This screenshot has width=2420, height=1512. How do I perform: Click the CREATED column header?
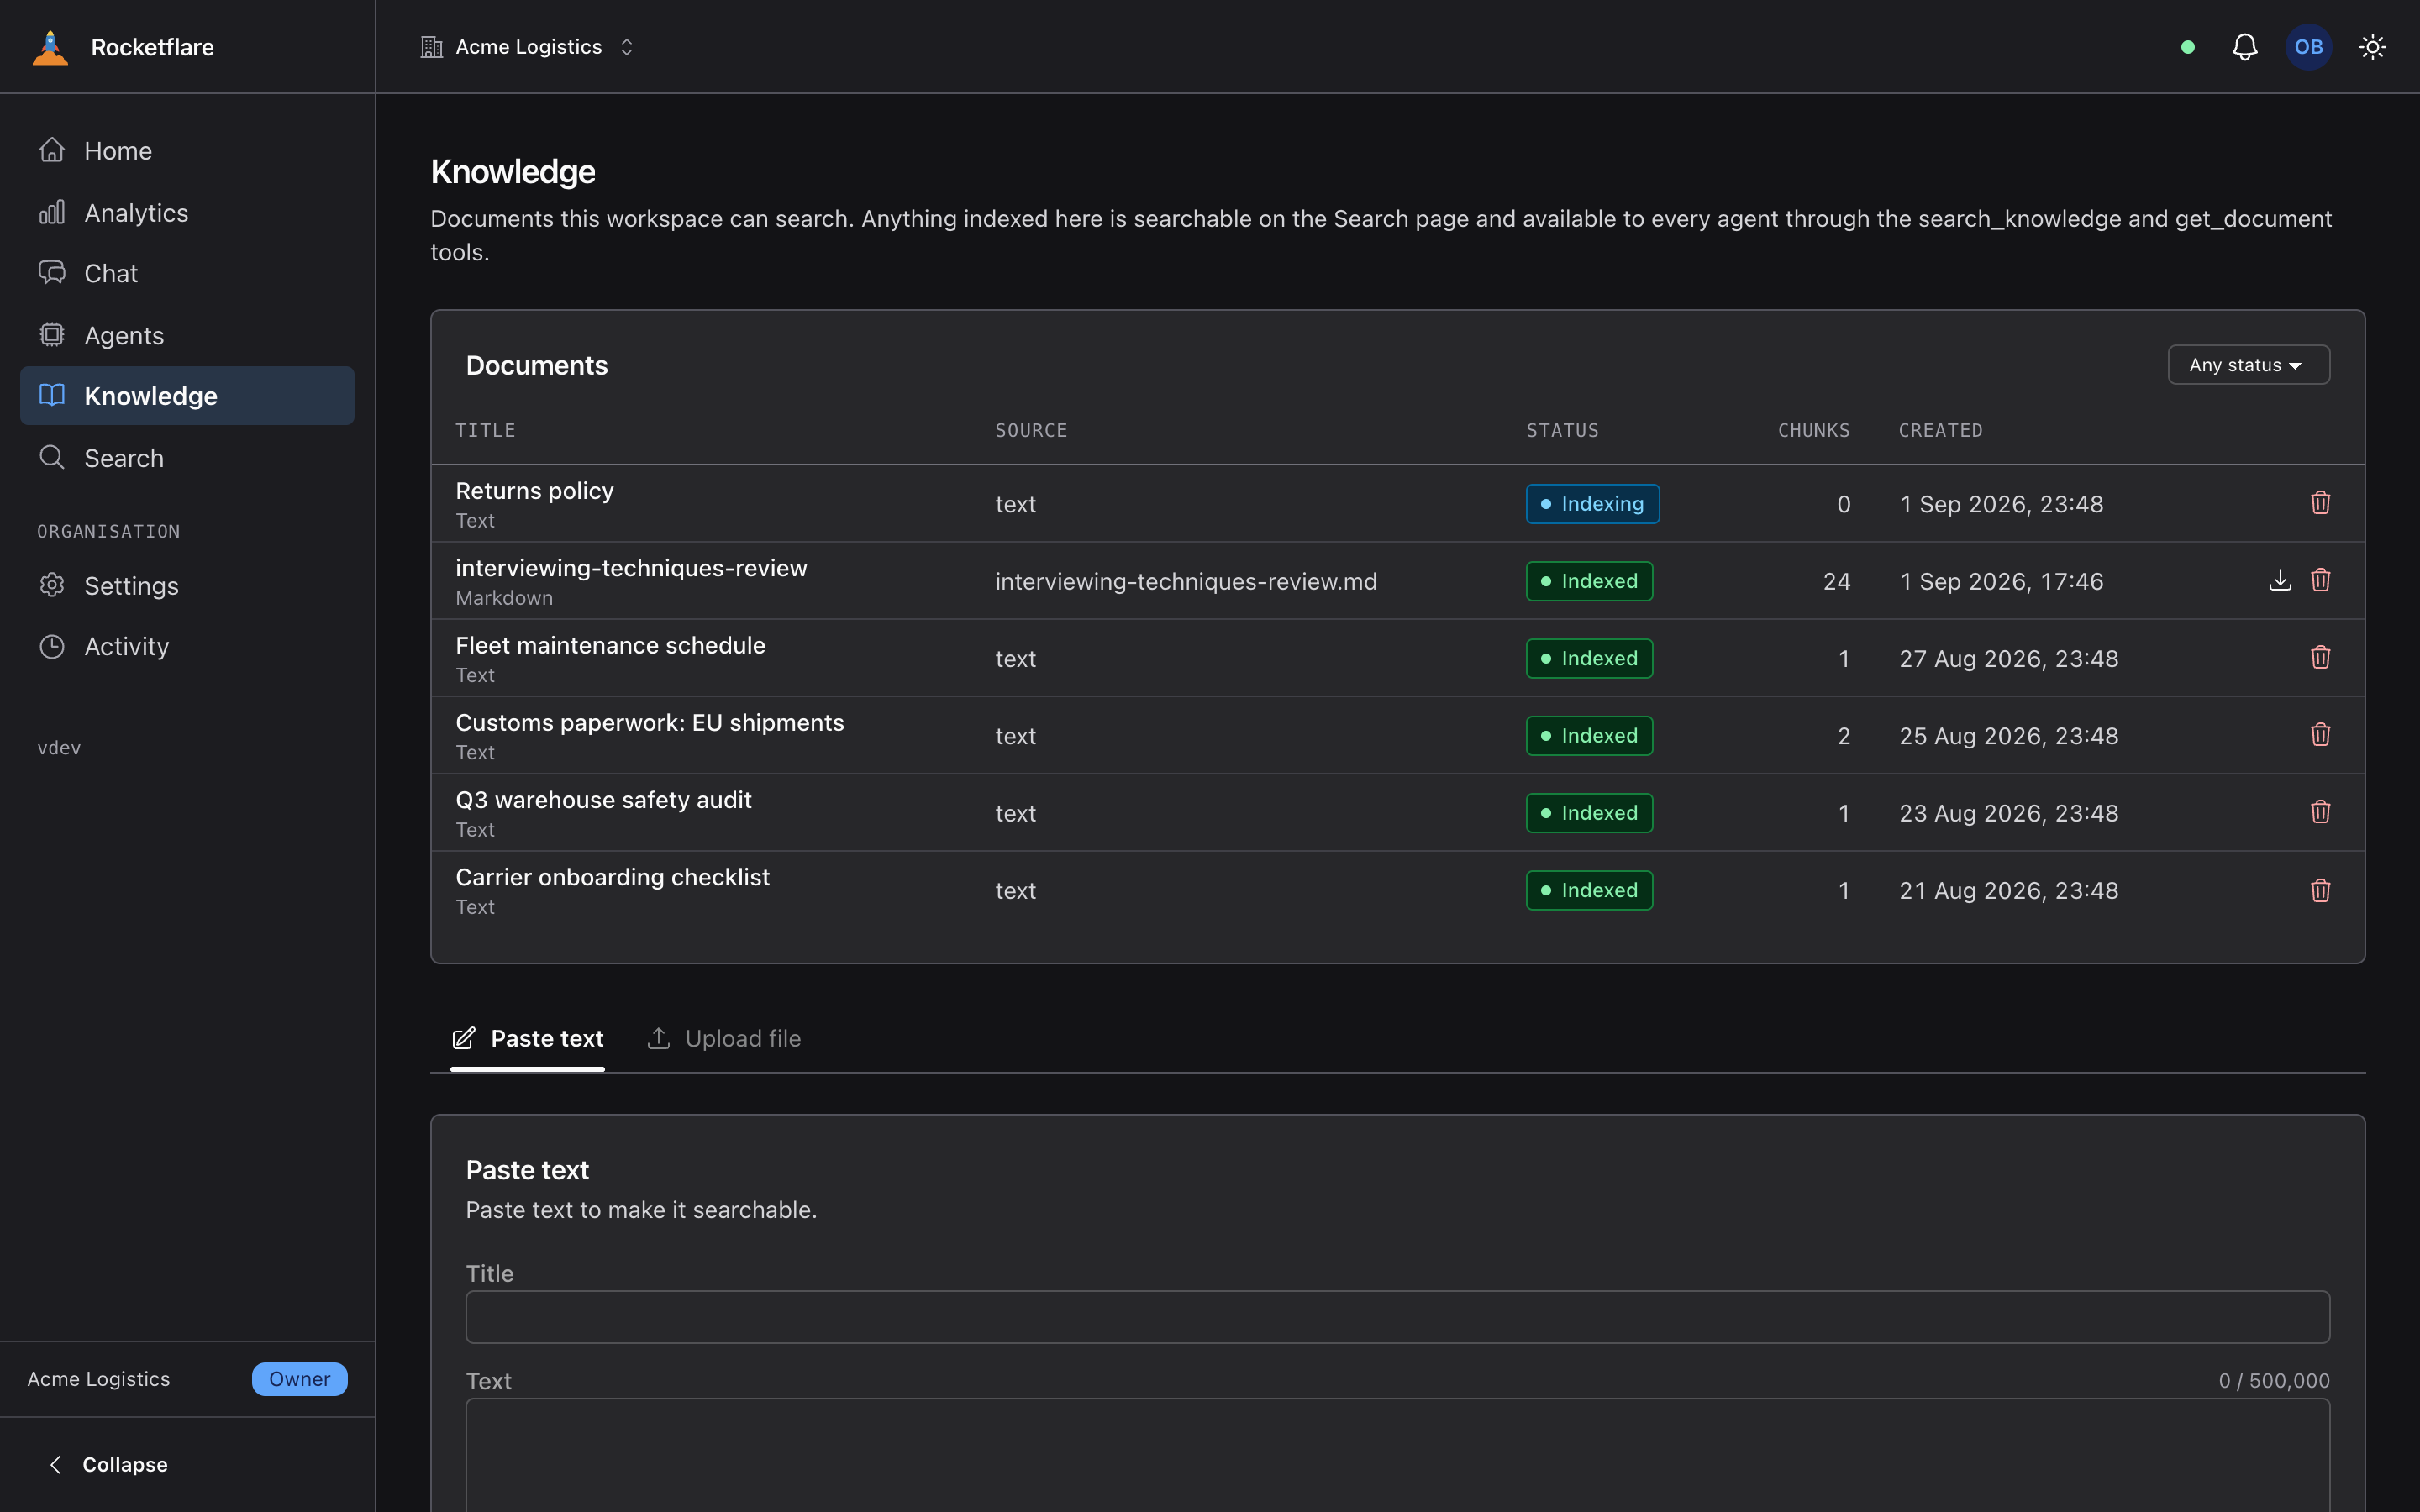[1940, 430]
